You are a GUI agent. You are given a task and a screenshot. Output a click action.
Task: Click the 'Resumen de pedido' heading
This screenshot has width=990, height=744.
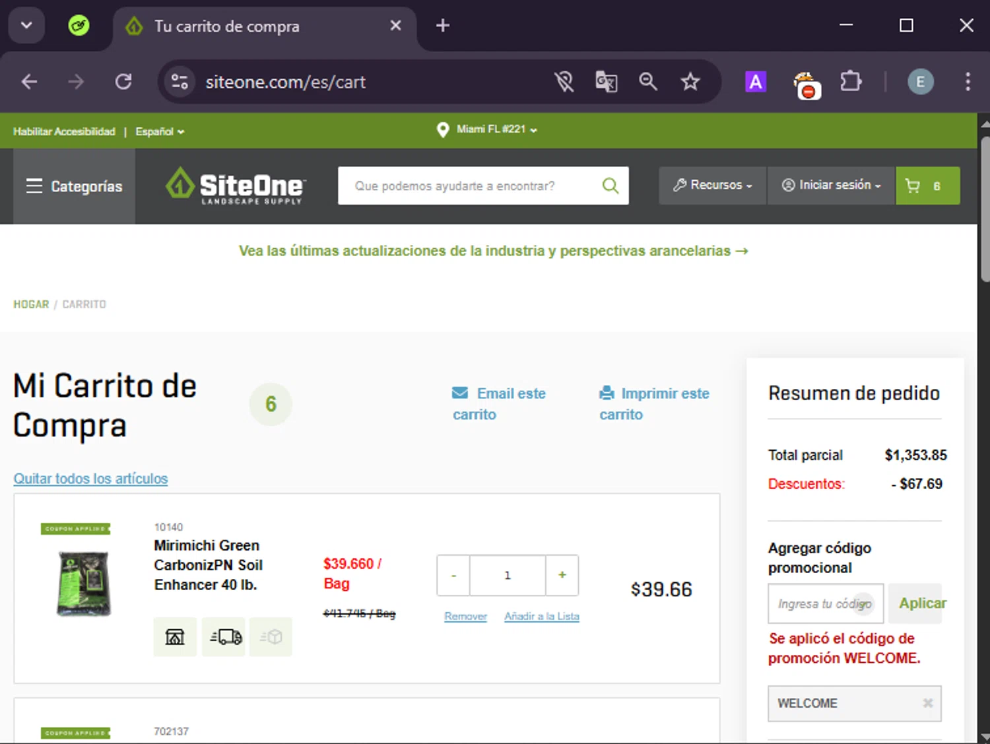click(854, 393)
